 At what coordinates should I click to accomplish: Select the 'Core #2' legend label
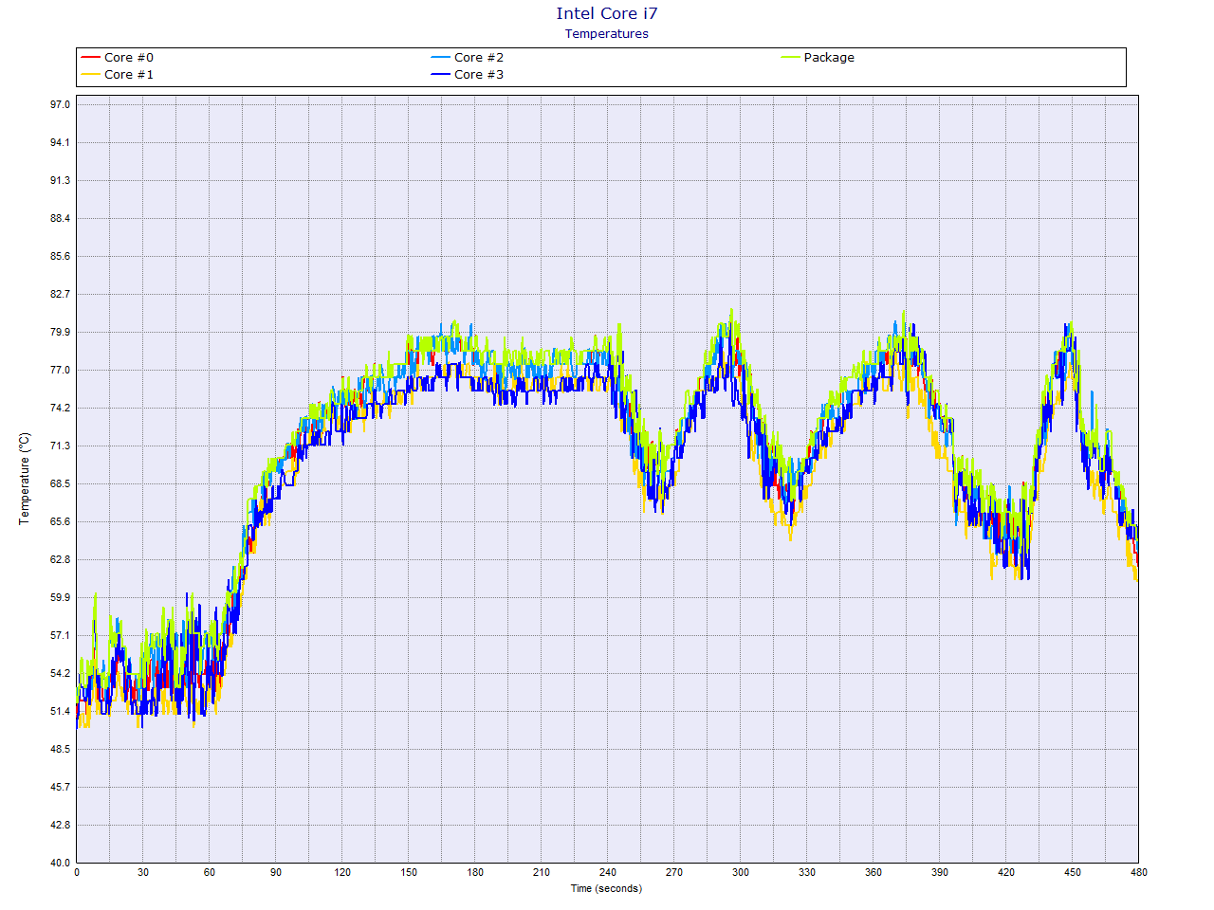pyautogui.click(x=479, y=58)
